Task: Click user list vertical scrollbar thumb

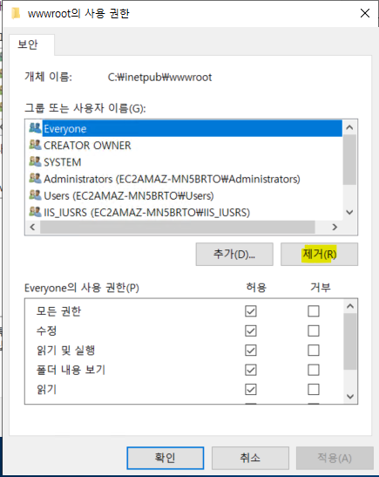Action: [x=349, y=160]
